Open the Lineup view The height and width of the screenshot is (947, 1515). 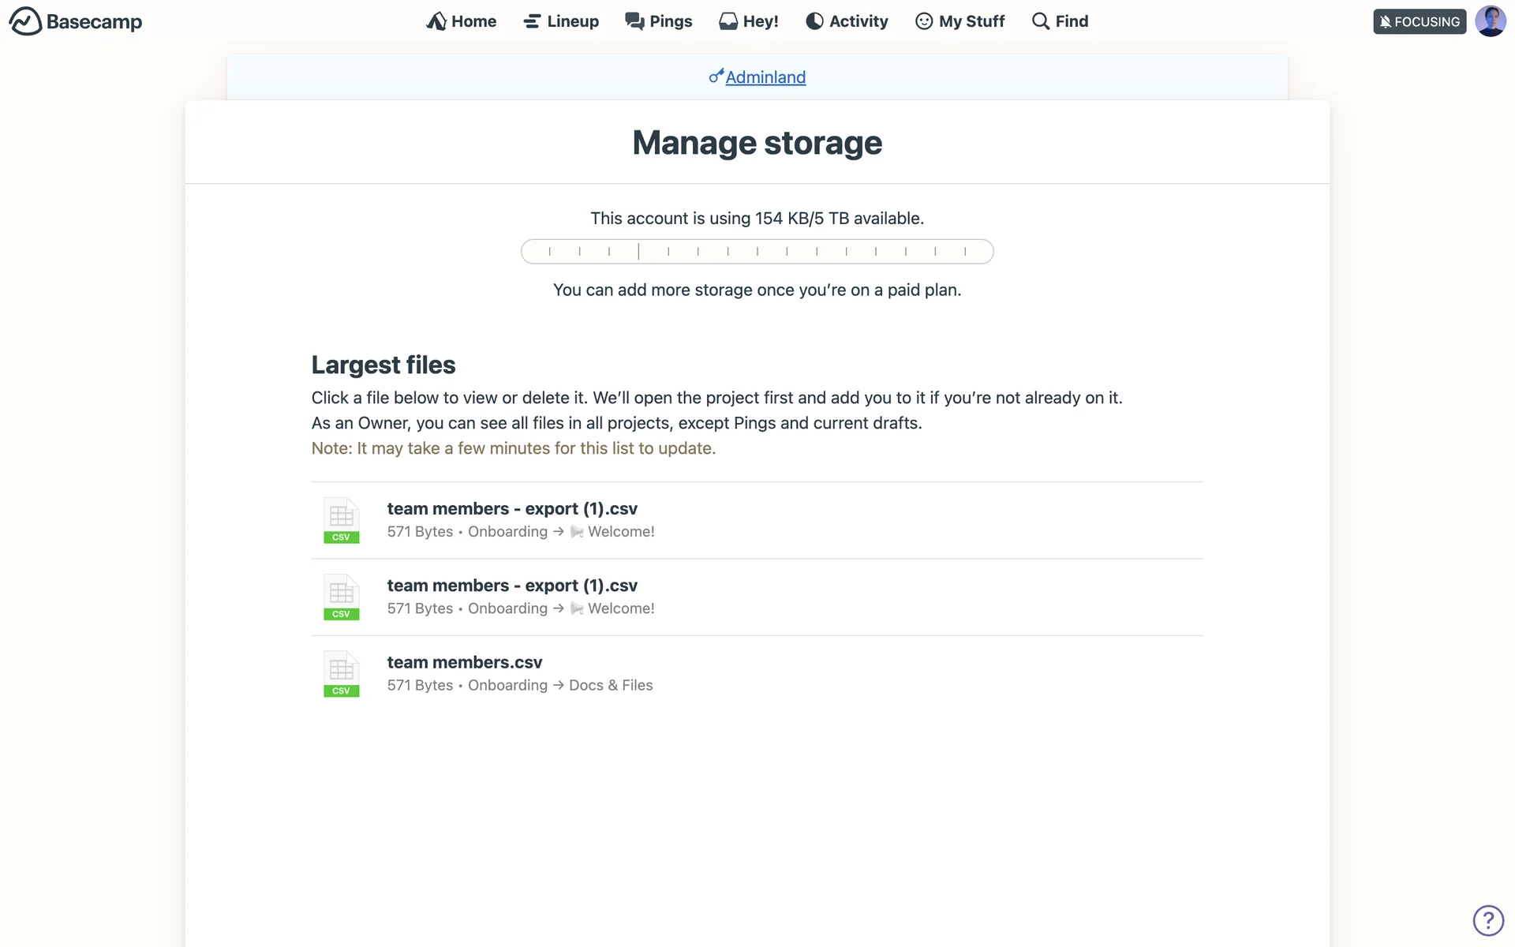click(561, 21)
